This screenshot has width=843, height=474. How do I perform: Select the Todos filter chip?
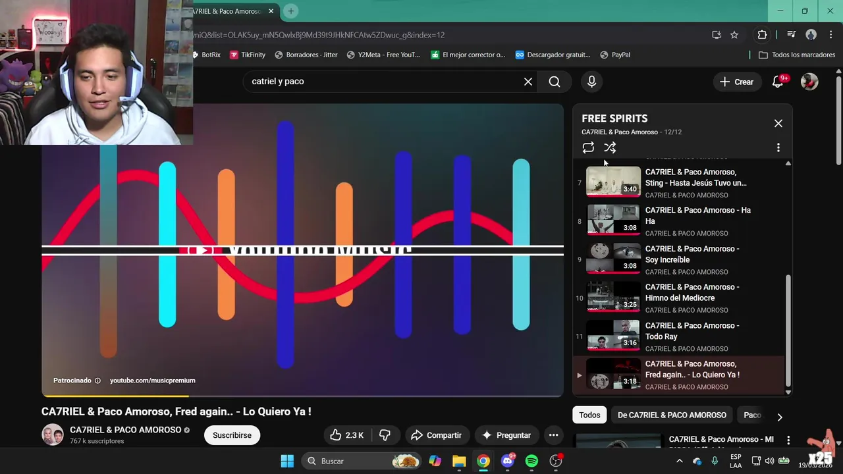point(589,415)
